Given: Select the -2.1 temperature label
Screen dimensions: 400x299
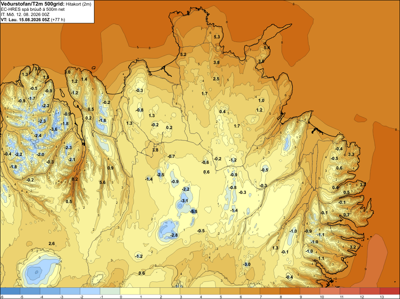Looking at the screenshot, I should tap(72, 159).
